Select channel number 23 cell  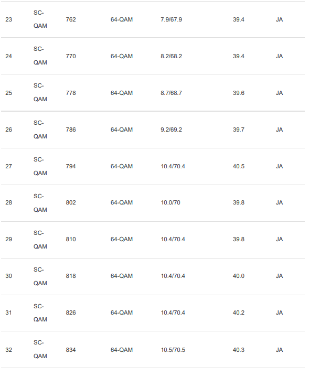coord(9,19)
